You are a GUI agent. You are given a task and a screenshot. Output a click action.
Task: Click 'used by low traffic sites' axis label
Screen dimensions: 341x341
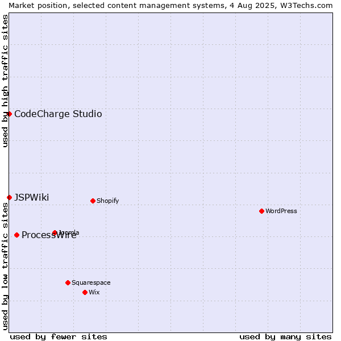coord(5,267)
